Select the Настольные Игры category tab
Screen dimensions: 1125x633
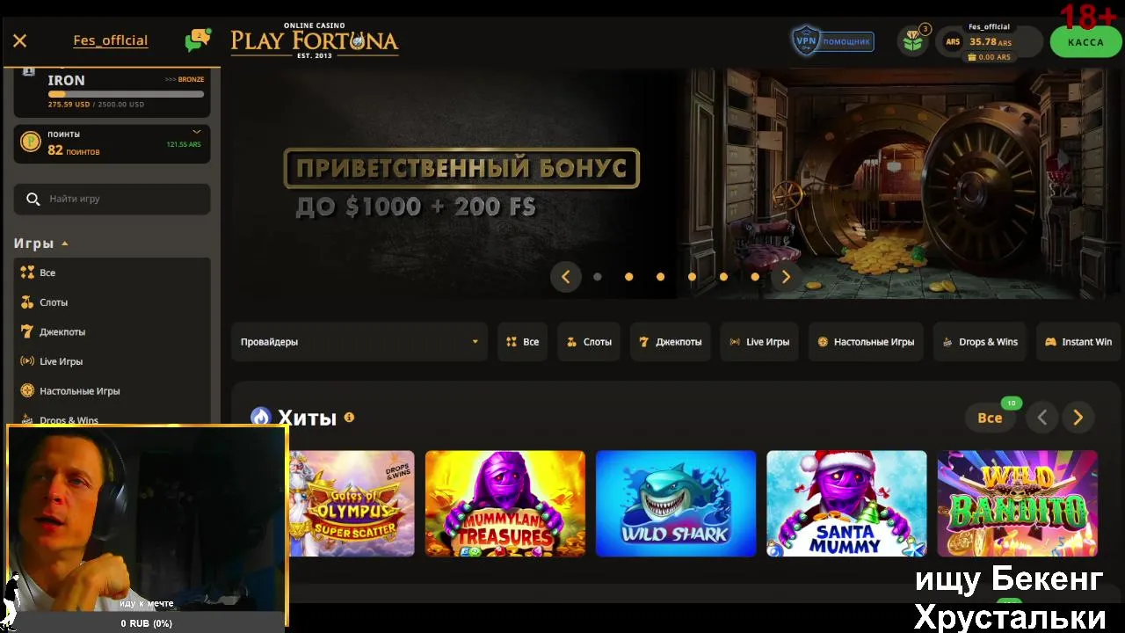866,342
